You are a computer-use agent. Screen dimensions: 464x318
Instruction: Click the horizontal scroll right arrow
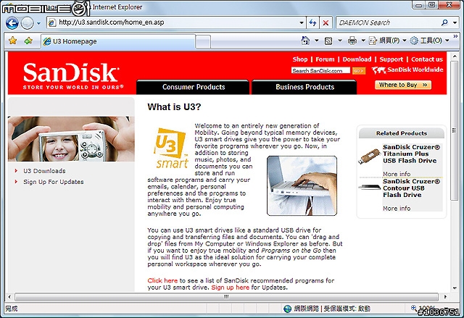(x=444, y=296)
